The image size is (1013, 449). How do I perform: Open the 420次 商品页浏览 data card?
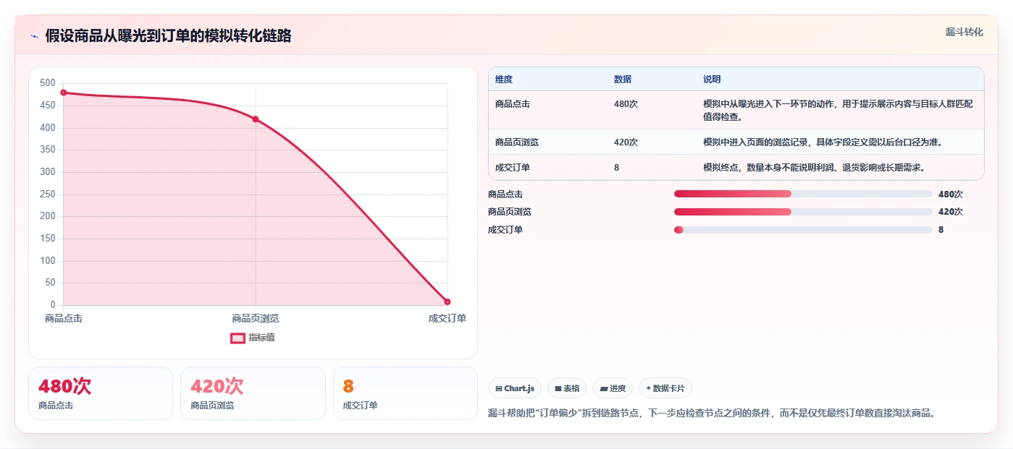coord(253,393)
